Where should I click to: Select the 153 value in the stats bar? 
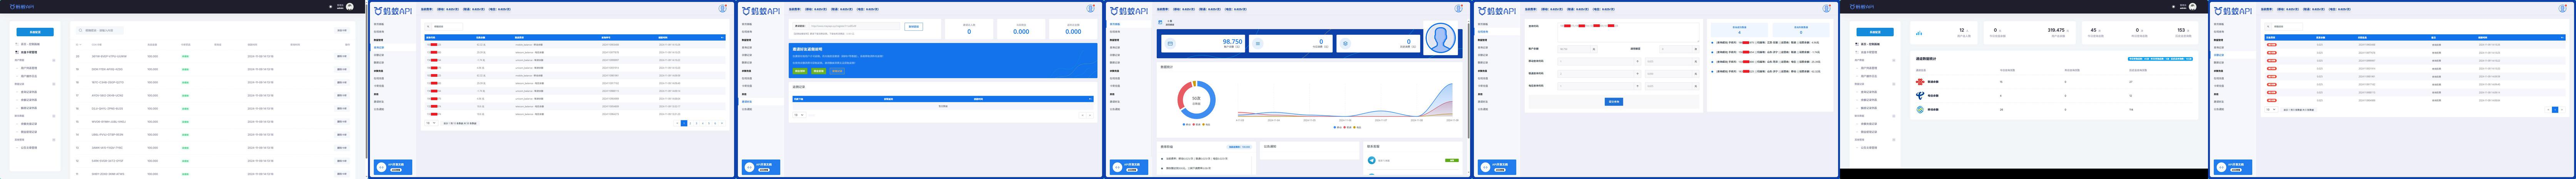click(x=2181, y=30)
